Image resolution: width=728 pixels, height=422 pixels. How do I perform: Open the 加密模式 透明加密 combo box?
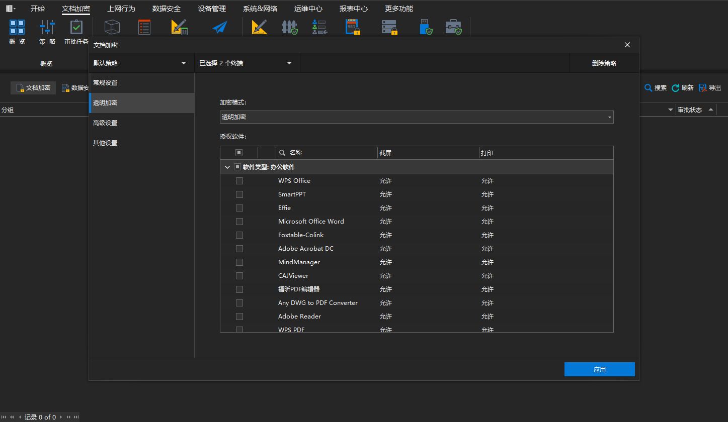pos(417,117)
